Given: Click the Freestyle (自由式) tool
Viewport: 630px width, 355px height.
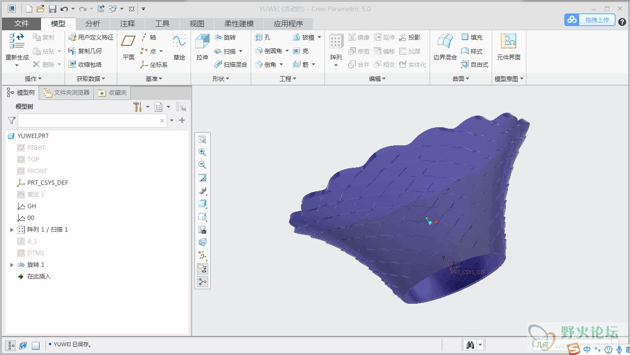Looking at the screenshot, I should [475, 64].
